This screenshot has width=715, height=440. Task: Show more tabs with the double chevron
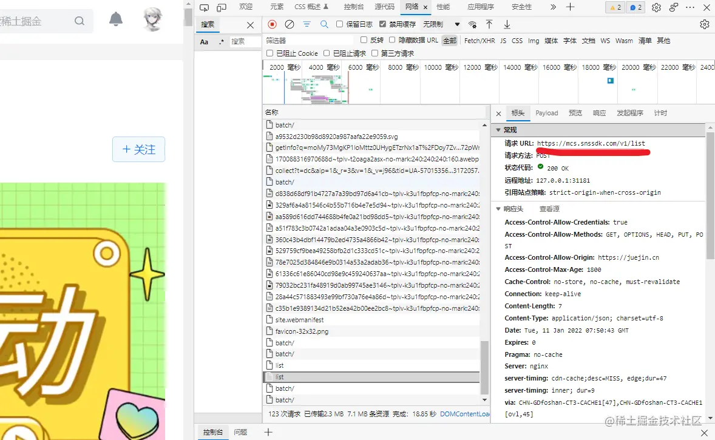(x=553, y=7)
